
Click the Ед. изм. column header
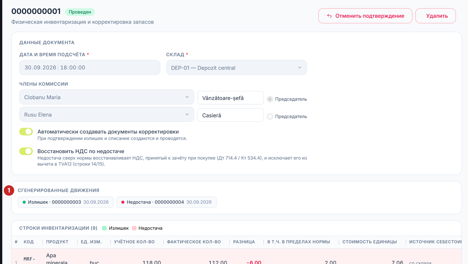(x=91, y=242)
